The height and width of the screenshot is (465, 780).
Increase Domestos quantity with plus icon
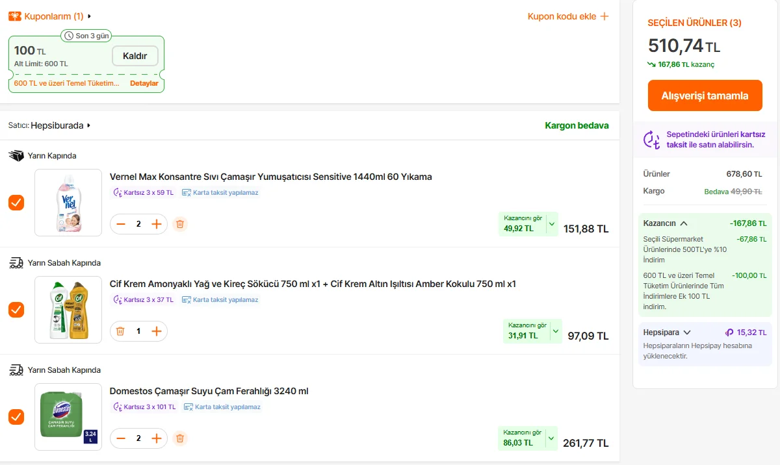157,438
